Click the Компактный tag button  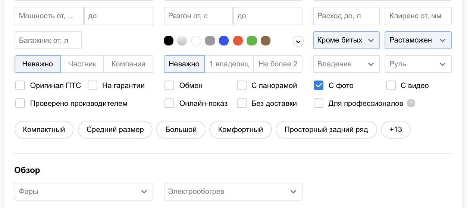44,130
